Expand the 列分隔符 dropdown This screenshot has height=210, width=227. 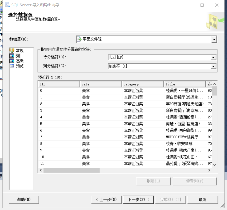coord(213,66)
